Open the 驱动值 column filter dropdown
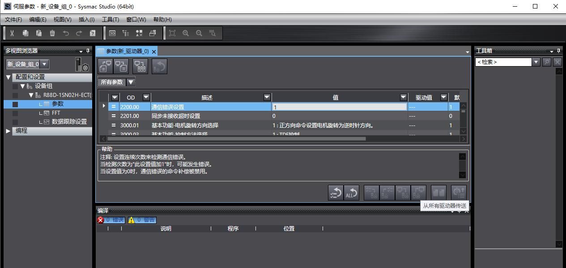Image resolution: width=566 pixels, height=268 pixels. (443, 97)
